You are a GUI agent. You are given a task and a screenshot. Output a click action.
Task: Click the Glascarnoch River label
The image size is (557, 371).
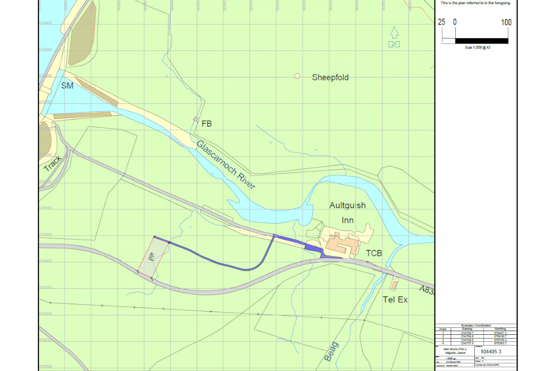coord(226,165)
